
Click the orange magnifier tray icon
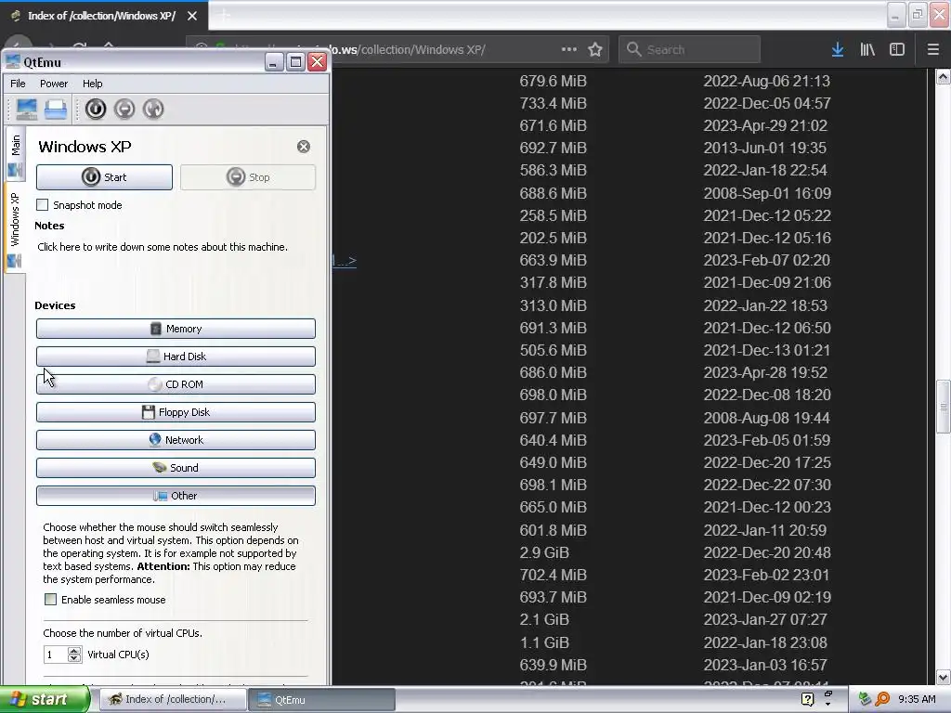click(x=882, y=700)
